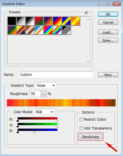Create gradient with the New button
This screenshot has height=156, width=123.
(x=108, y=75)
